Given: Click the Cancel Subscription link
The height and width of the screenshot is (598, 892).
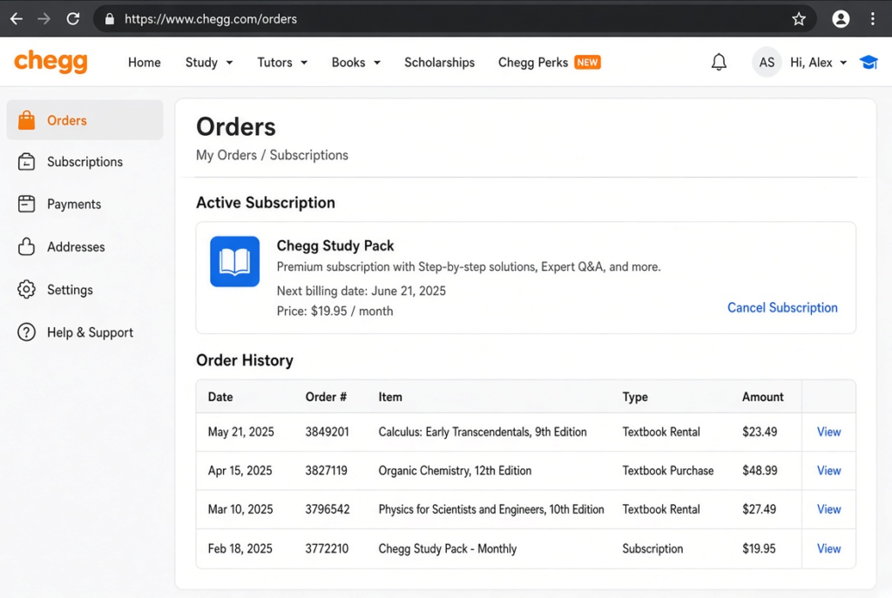Looking at the screenshot, I should pos(782,307).
